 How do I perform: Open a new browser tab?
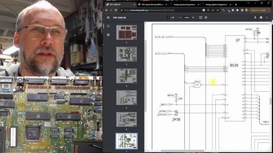pyautogui.click(x=236, y=5)
